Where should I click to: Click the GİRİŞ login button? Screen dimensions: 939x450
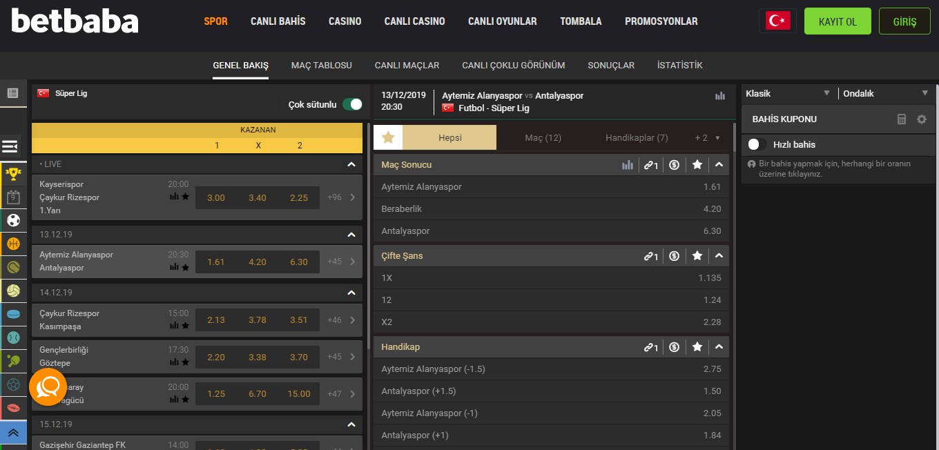904,21
